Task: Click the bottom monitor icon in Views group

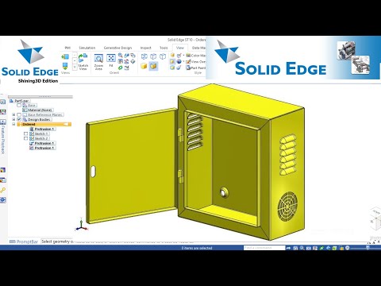Action: coord(65,65)
